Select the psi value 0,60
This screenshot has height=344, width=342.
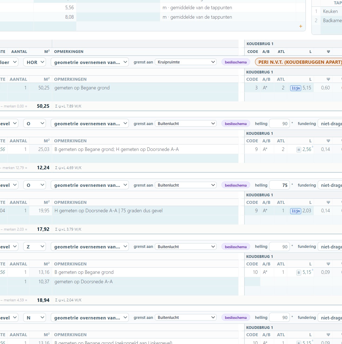pyautogui.click(x=325, y=88)
